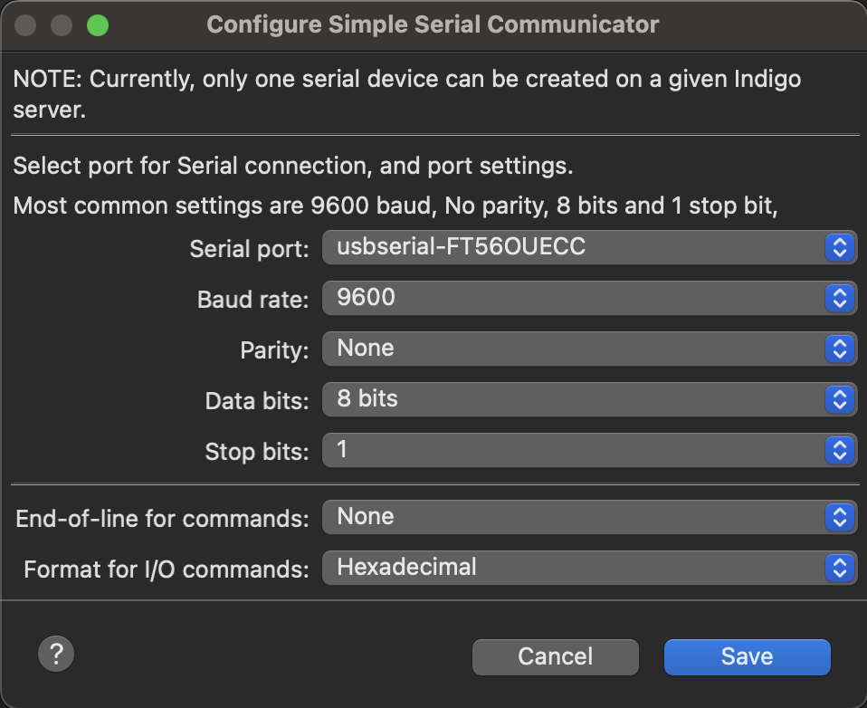867x708 pixels.
Task: Open End-of-line for commands None dropdown
Action: click(x=589, y=517)
